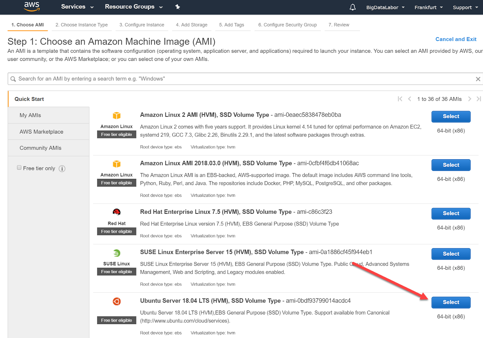Click the 64-bit (x86) label for Red Hat
The image size is (483, 338).
pos(451,228)
